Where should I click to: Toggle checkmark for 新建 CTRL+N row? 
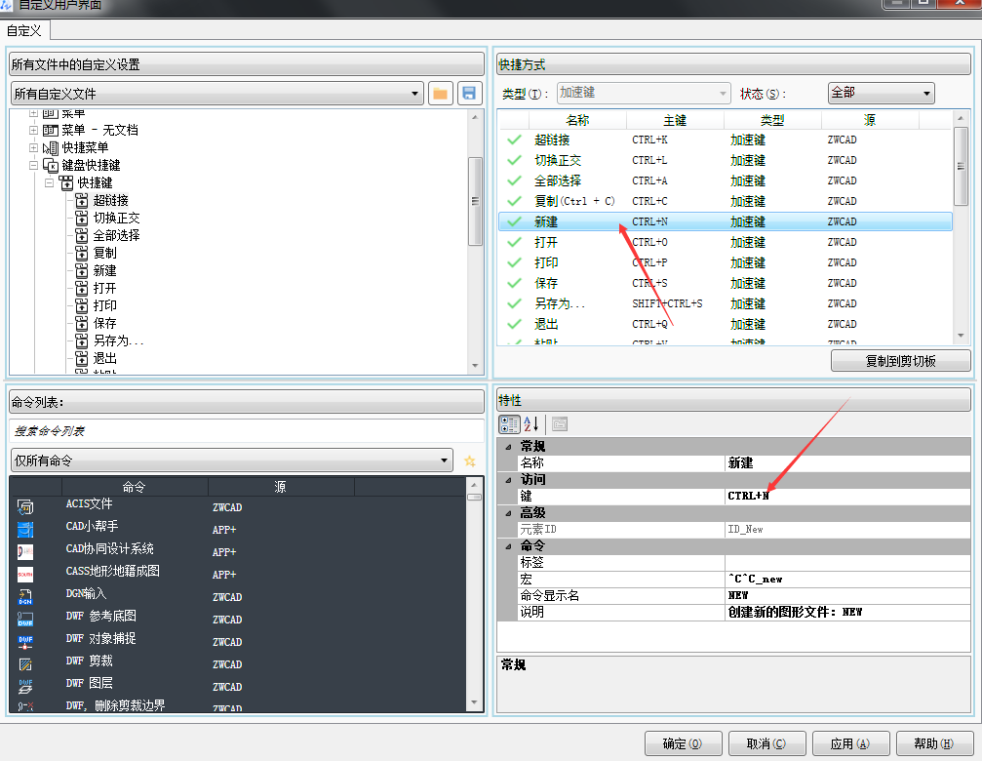[514, 221]
